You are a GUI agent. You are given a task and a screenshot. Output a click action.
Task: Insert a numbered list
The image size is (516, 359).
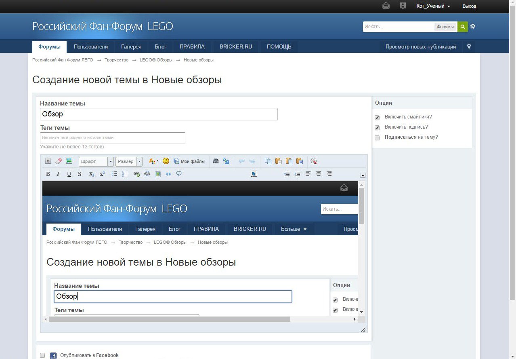point(125,174)
